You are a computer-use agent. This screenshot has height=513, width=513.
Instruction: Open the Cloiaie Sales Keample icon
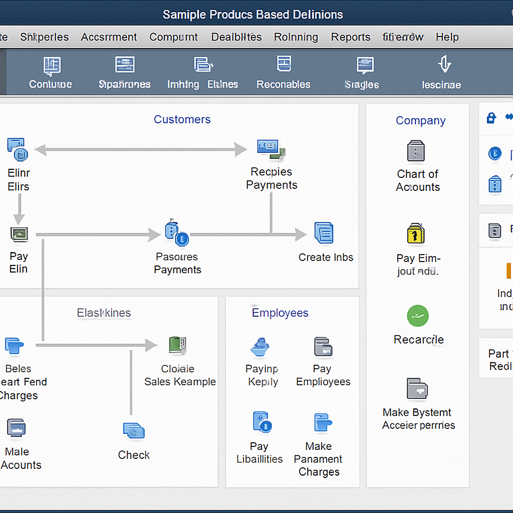(178, 345)
